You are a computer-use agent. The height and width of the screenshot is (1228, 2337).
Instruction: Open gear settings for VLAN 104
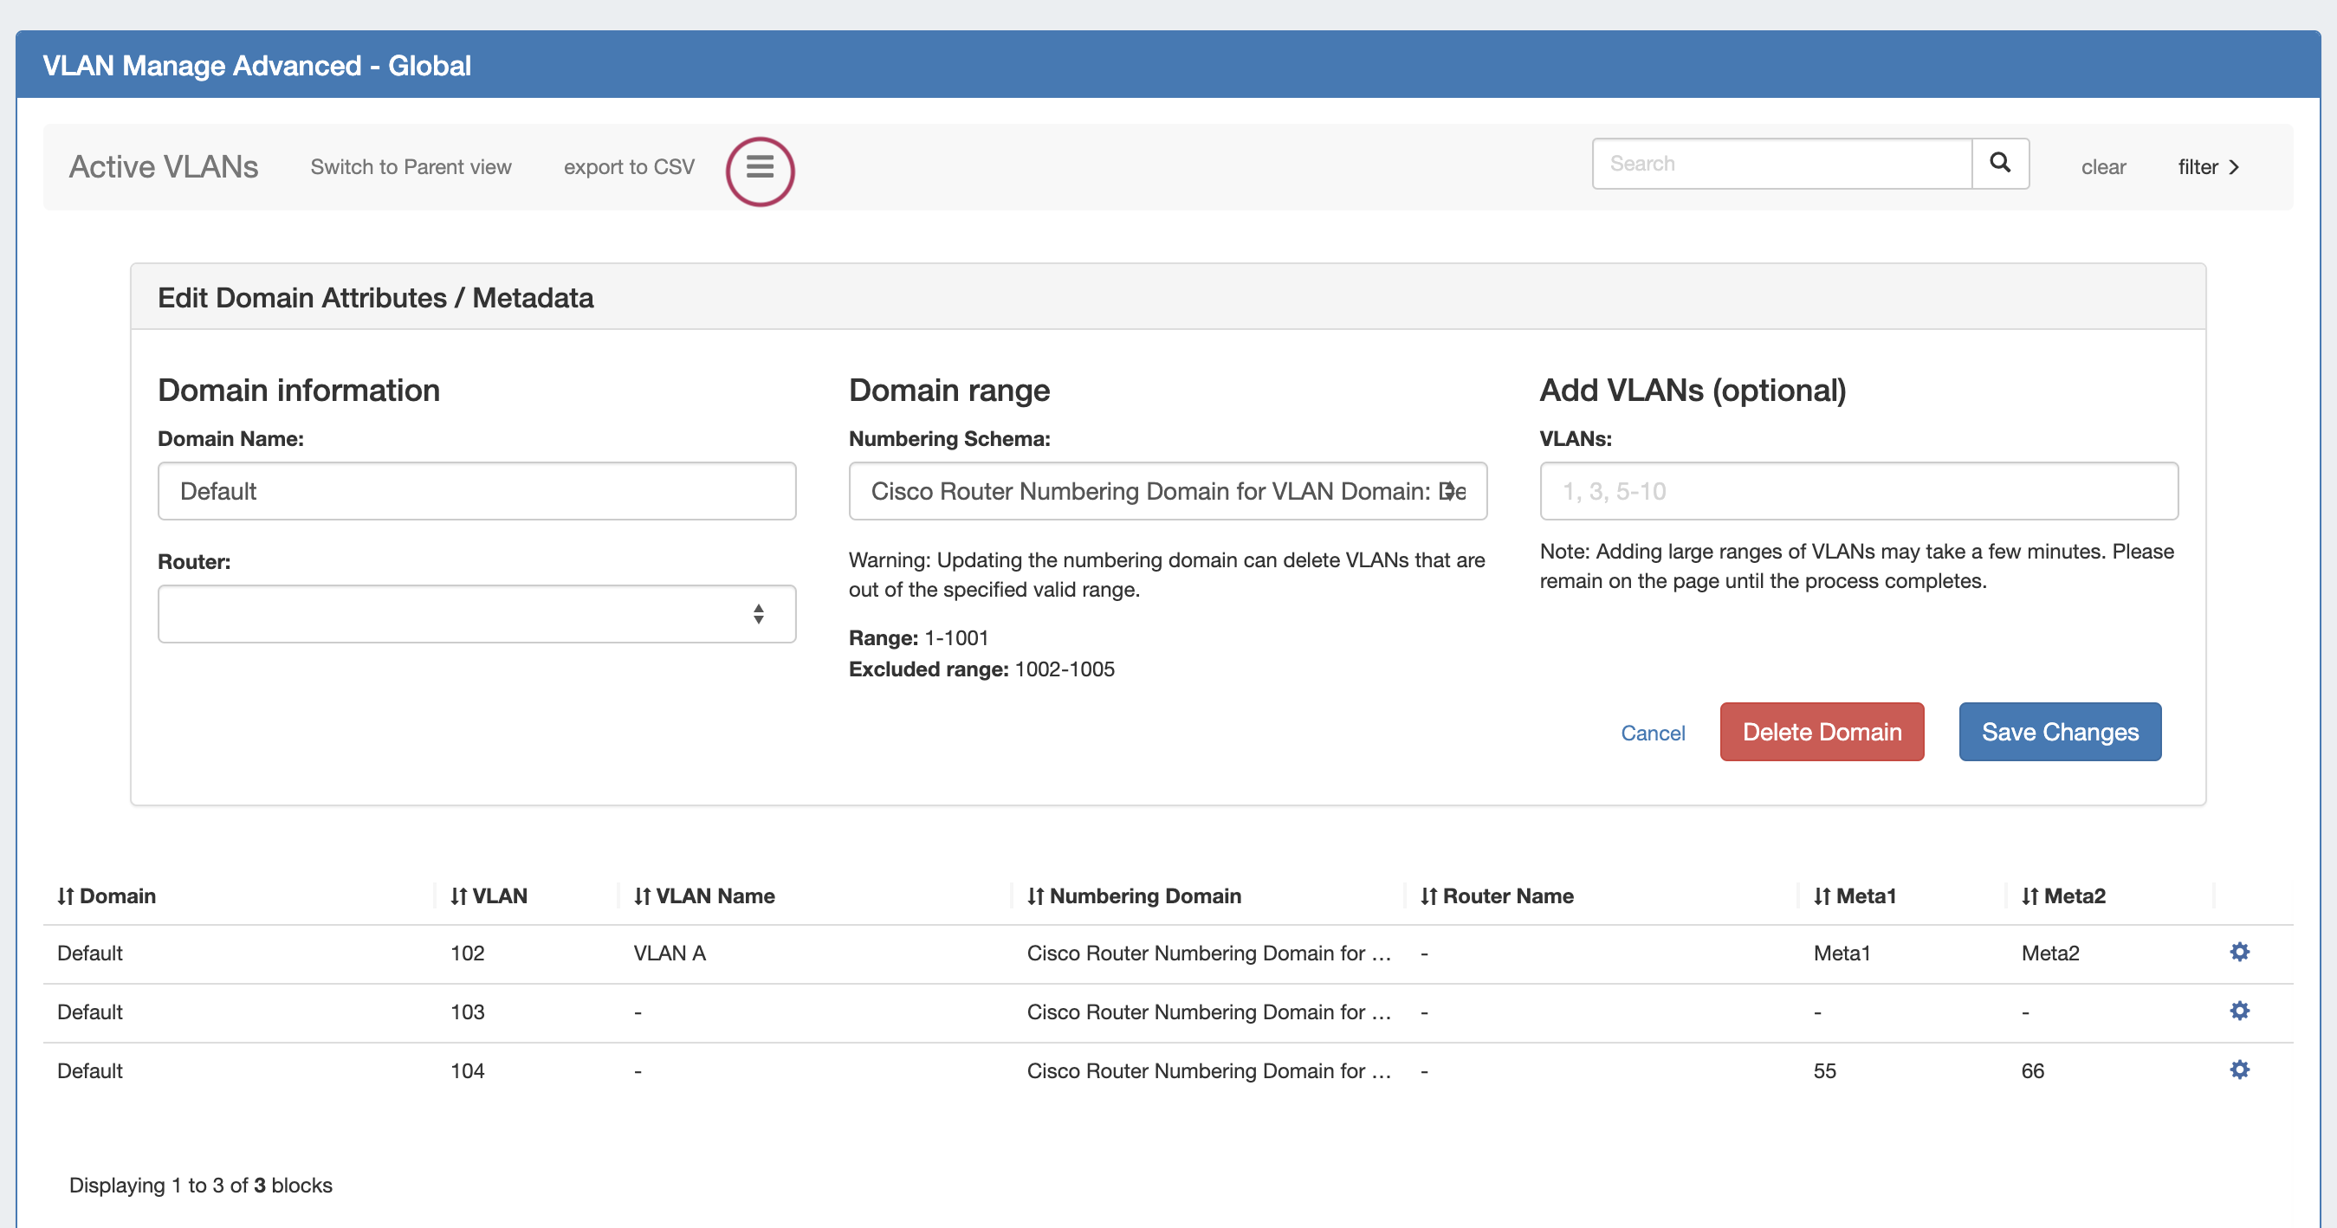2239,1070
